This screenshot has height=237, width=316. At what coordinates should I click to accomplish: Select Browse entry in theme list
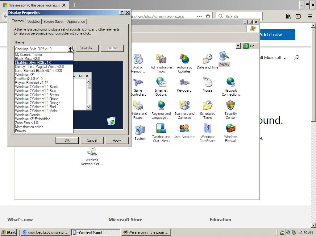(x=44, y=131)
